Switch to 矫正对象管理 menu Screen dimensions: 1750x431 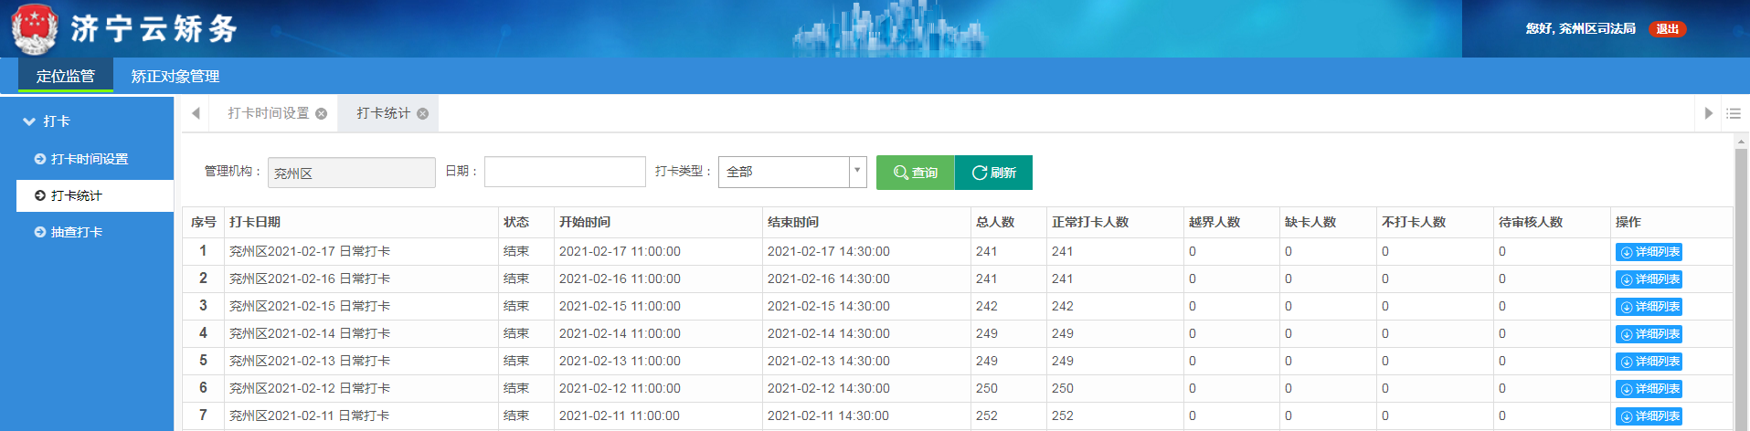coord(175,77)
